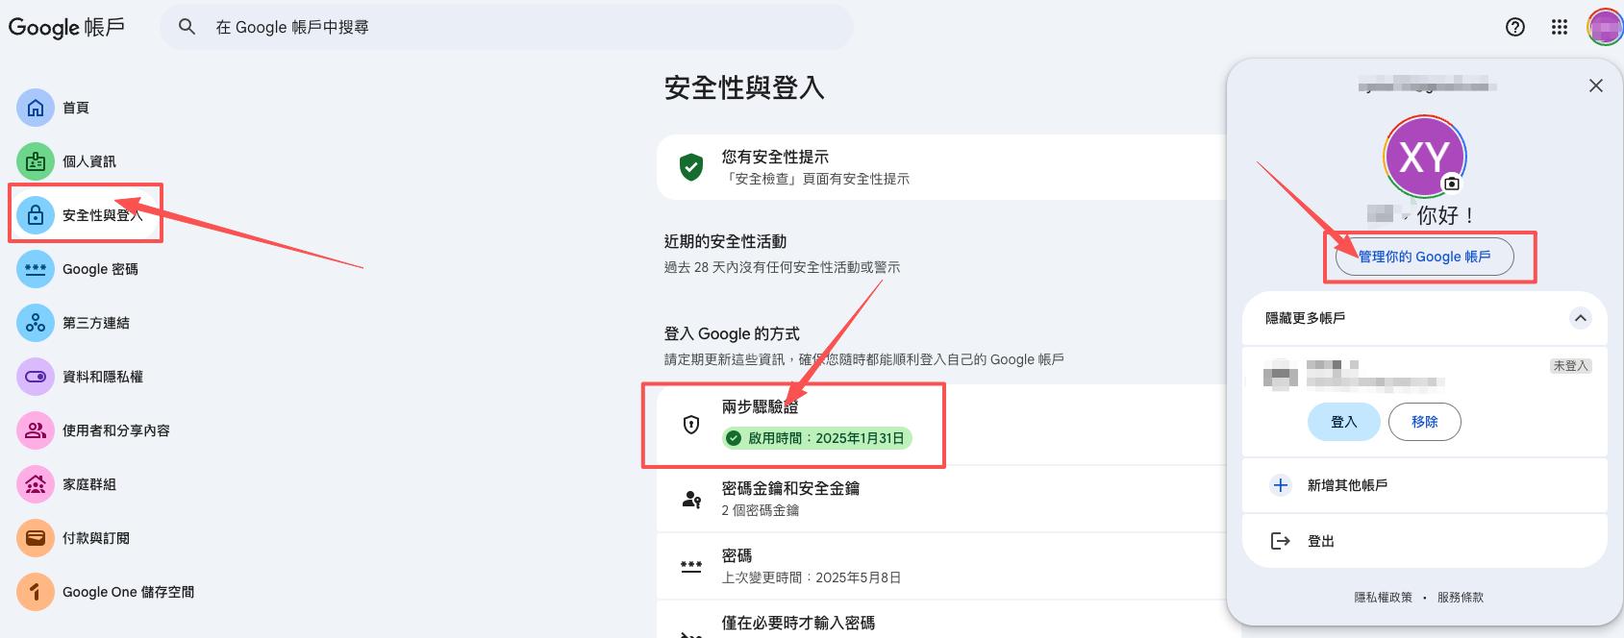Open the Google One 儲存空間 icon

[36, 592]
